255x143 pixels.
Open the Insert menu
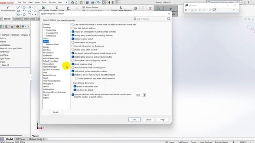tap(37, 2)
